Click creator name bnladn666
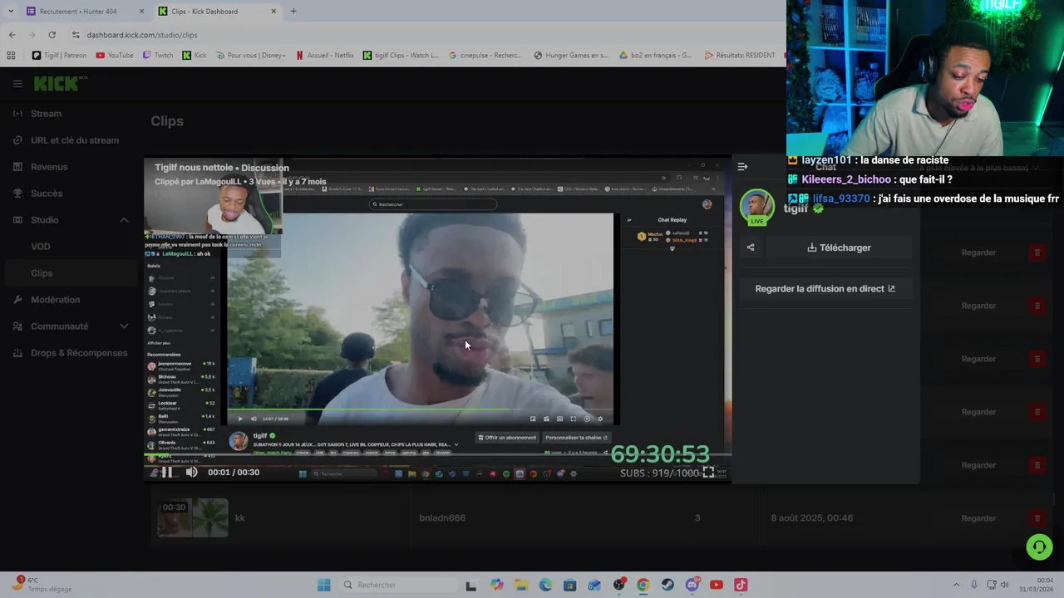Image resolution: width=1064 pixels, height=598 pixels. 442,518
